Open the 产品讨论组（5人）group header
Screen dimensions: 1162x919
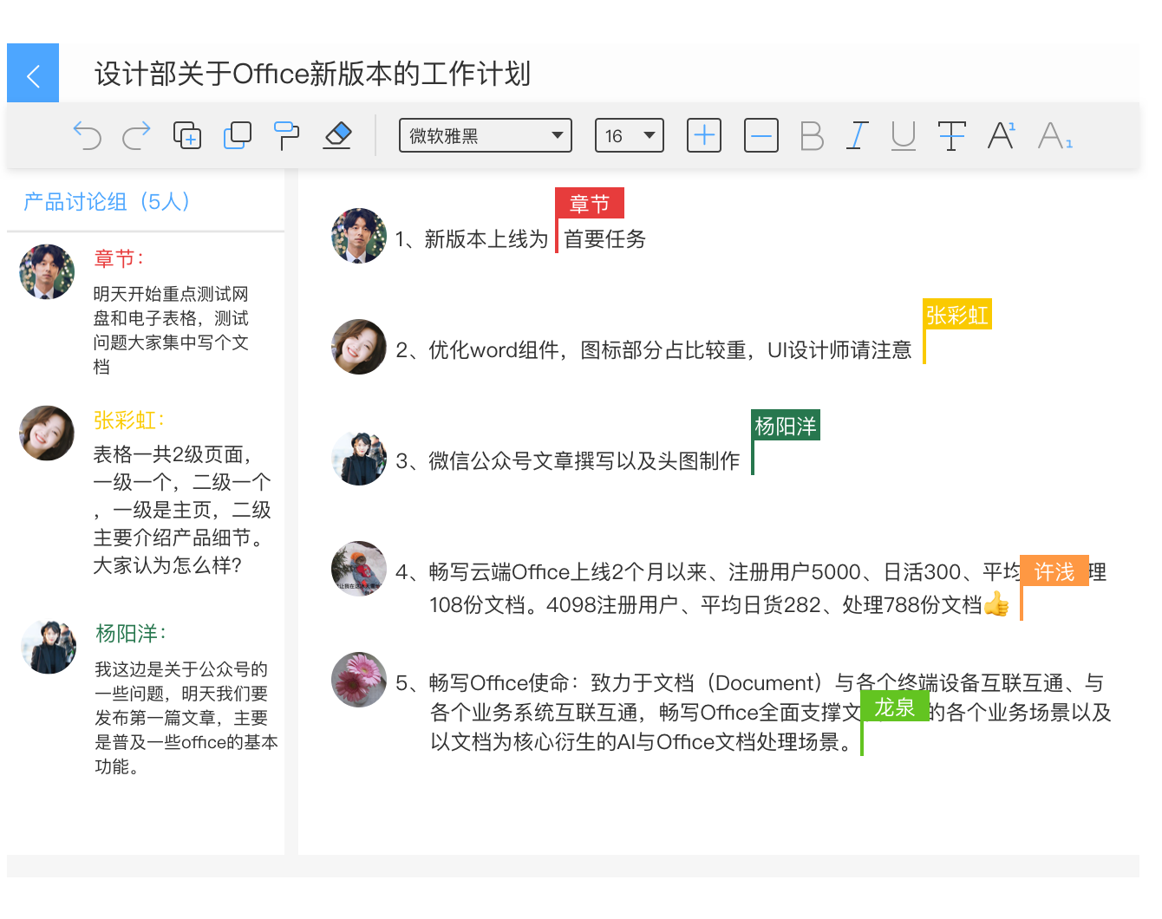pyautogui.click(x=107, y=202)
